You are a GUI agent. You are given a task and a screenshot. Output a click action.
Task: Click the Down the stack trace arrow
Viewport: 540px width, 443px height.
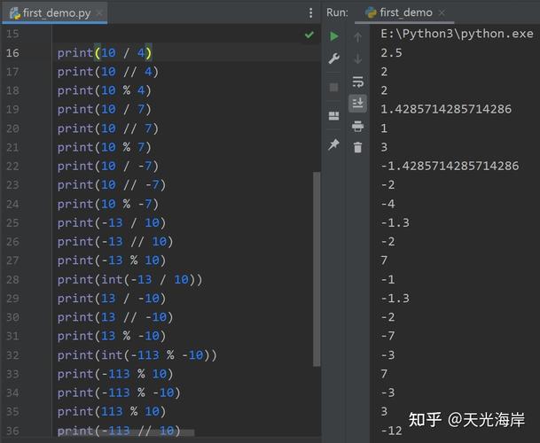(x=358, y=58)
